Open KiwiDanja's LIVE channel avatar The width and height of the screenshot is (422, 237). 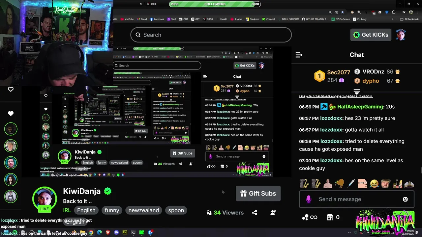pyautogui.click(x=45, y=199)
